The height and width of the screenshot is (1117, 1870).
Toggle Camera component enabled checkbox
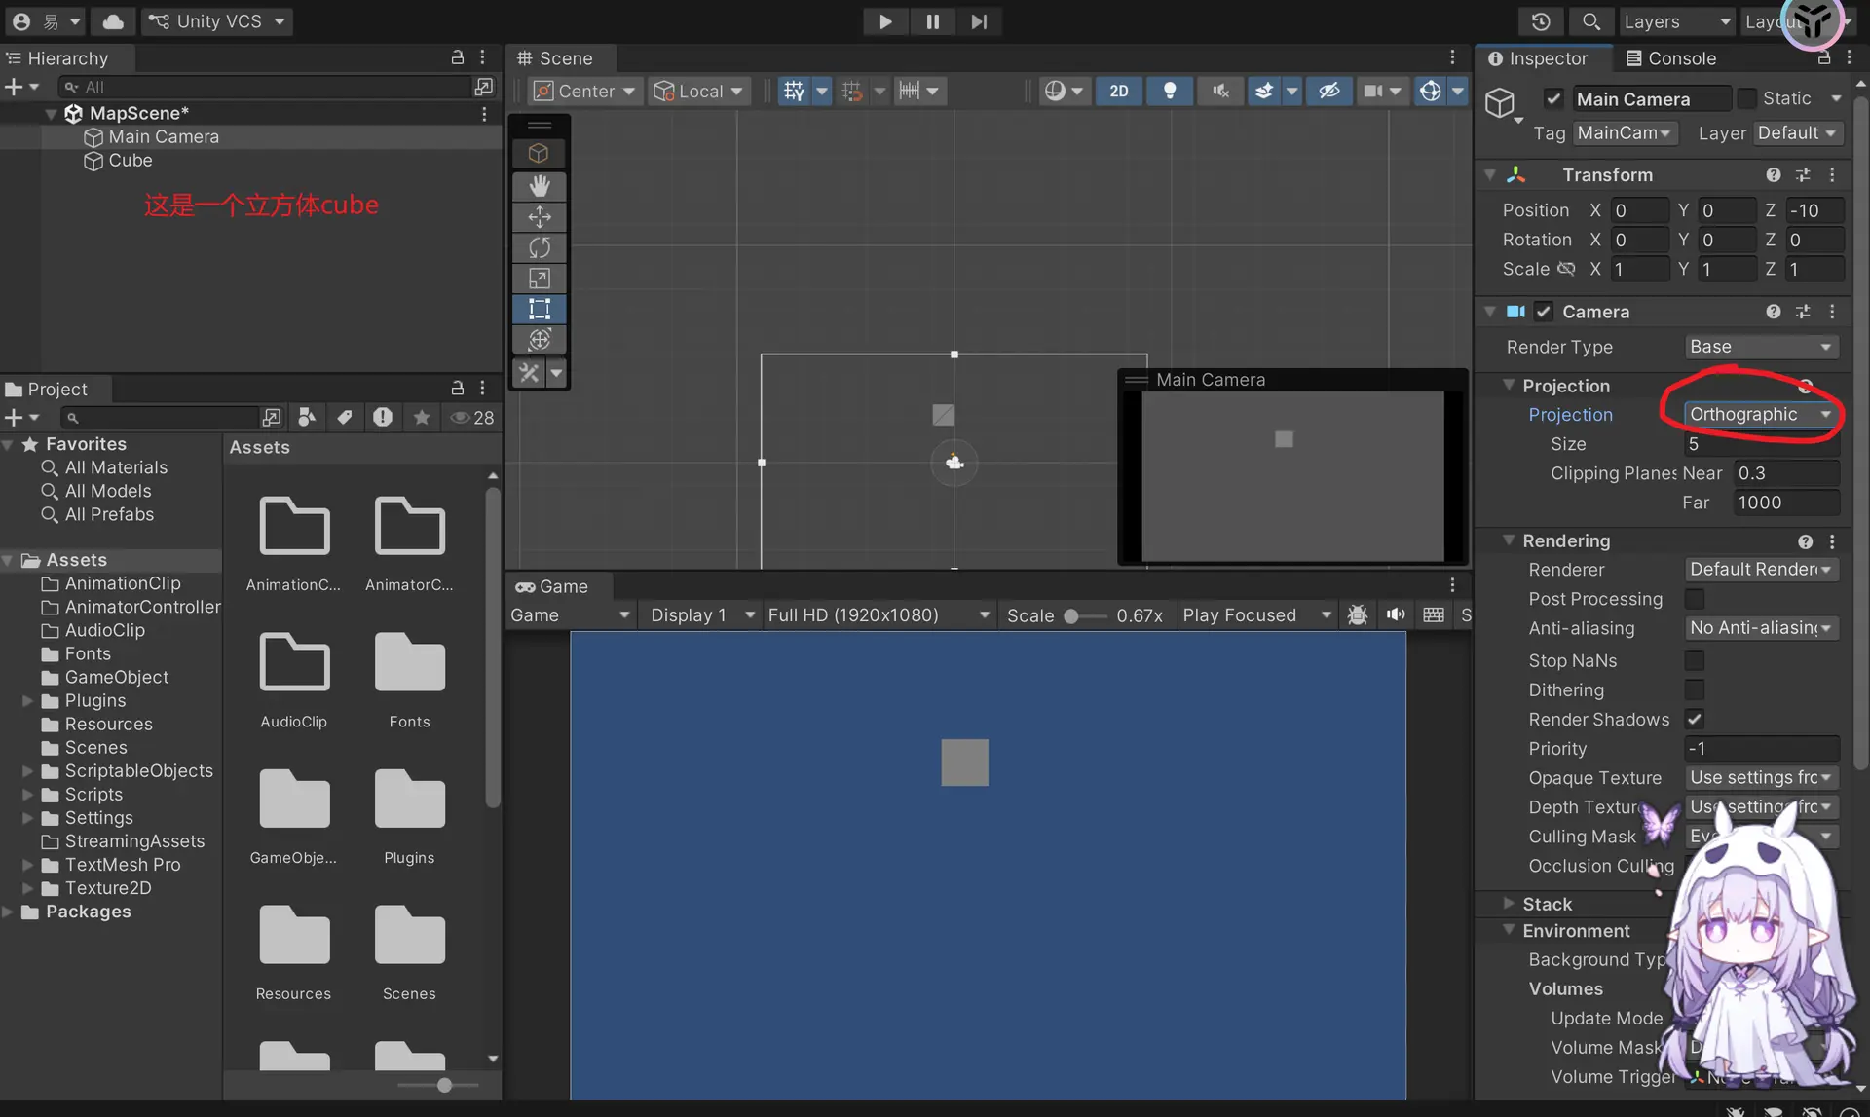click(1544, 312)
